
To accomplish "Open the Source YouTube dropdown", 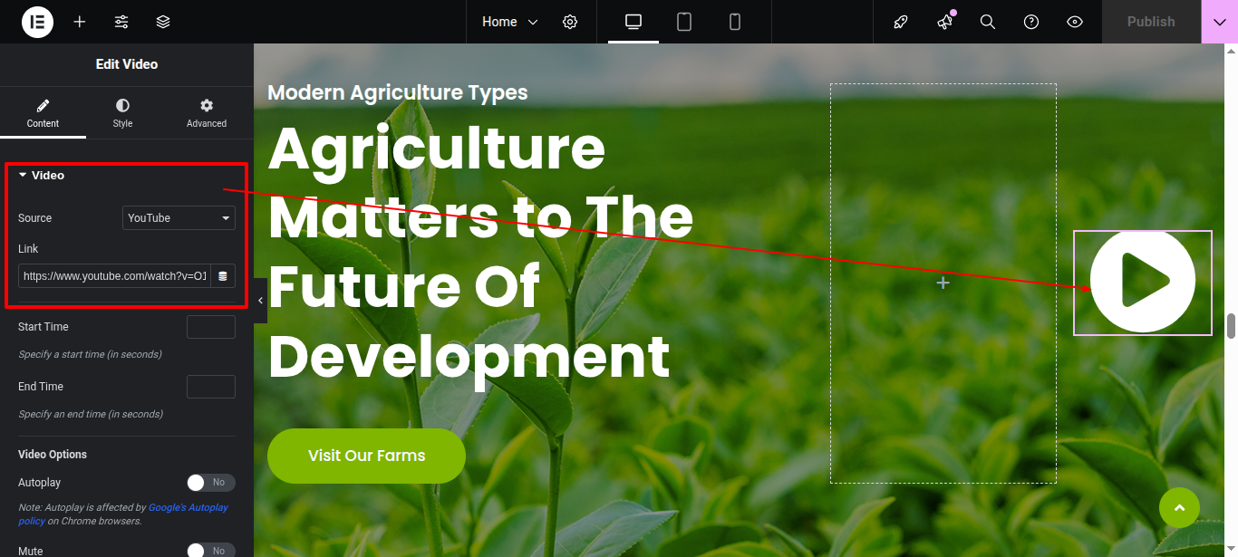I will click(179, 218).
